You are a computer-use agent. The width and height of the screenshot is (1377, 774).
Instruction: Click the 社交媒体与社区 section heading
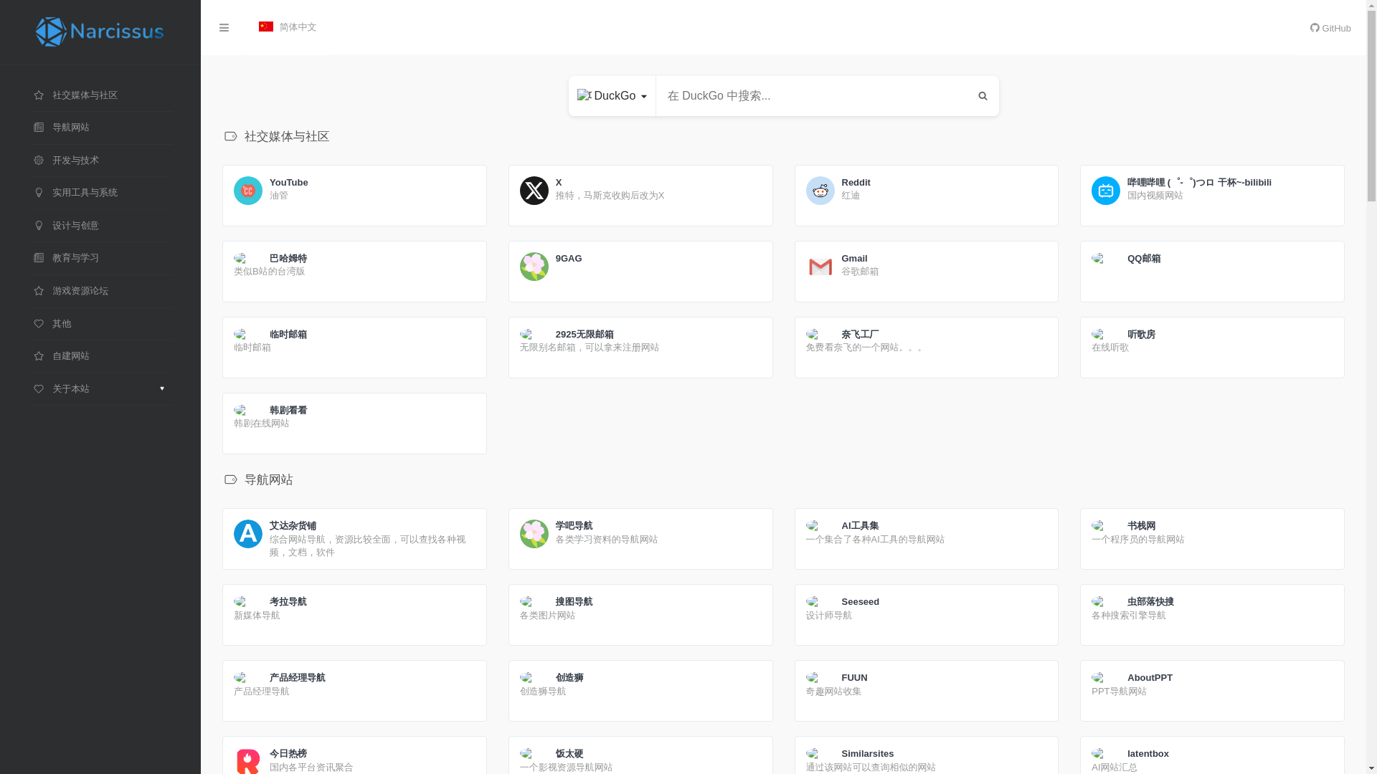pos(287,136)
